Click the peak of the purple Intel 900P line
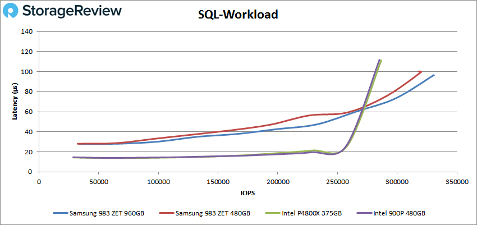 click(379, 60)
